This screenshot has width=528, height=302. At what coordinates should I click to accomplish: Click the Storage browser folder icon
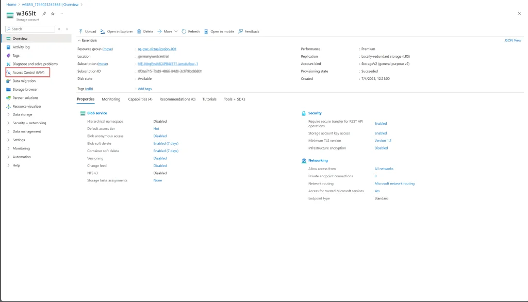pos(8,89)
